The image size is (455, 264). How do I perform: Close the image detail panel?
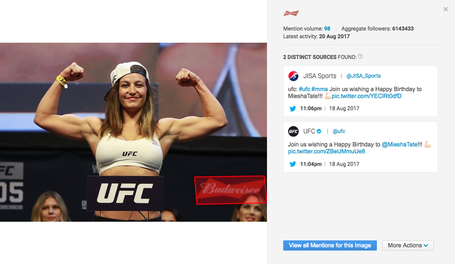point(446,9)
